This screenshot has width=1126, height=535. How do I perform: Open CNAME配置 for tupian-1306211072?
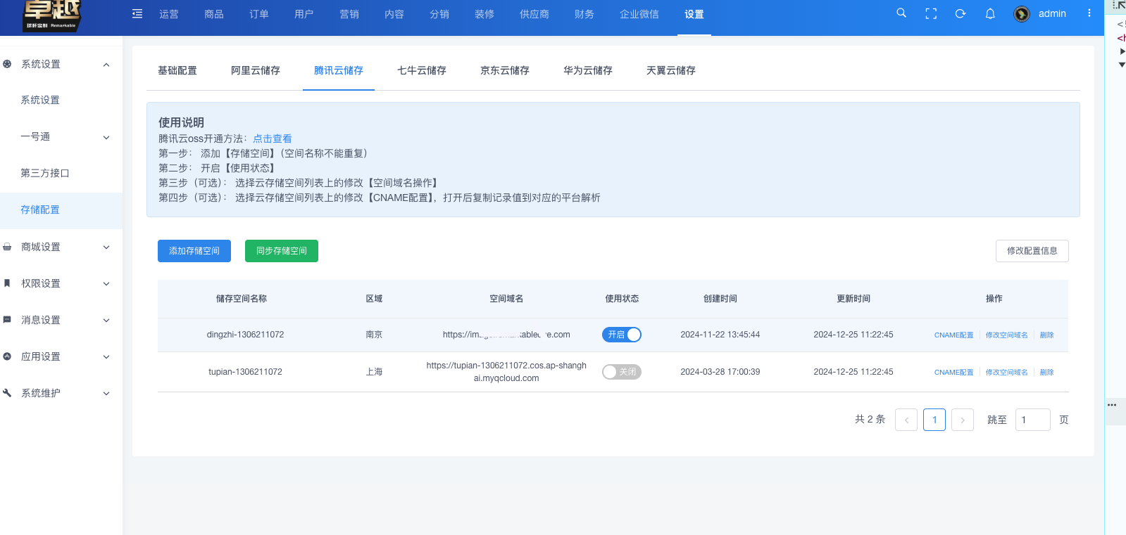[953, 373]
